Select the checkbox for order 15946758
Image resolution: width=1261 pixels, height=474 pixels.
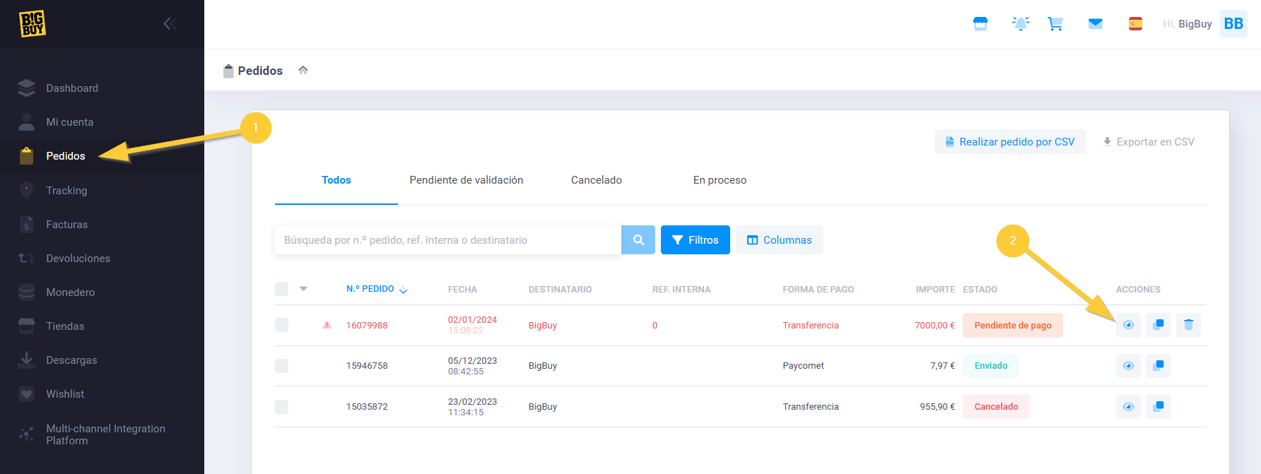click(282, 366)
